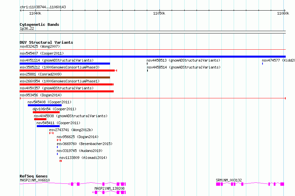Click the nsv4458513 (gnomADStructuralVariants) label
The width and height of the screenshot is (295, 196).
(x=183, y=60)
